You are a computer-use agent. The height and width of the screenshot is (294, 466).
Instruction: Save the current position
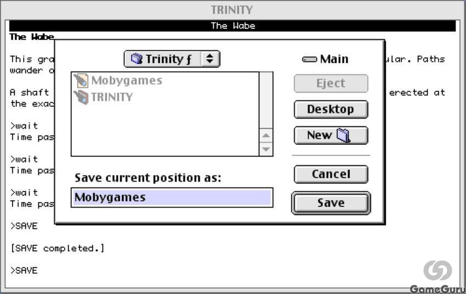331,203
